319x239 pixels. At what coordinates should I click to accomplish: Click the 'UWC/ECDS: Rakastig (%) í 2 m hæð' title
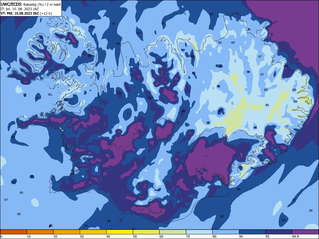pos(31,4)
